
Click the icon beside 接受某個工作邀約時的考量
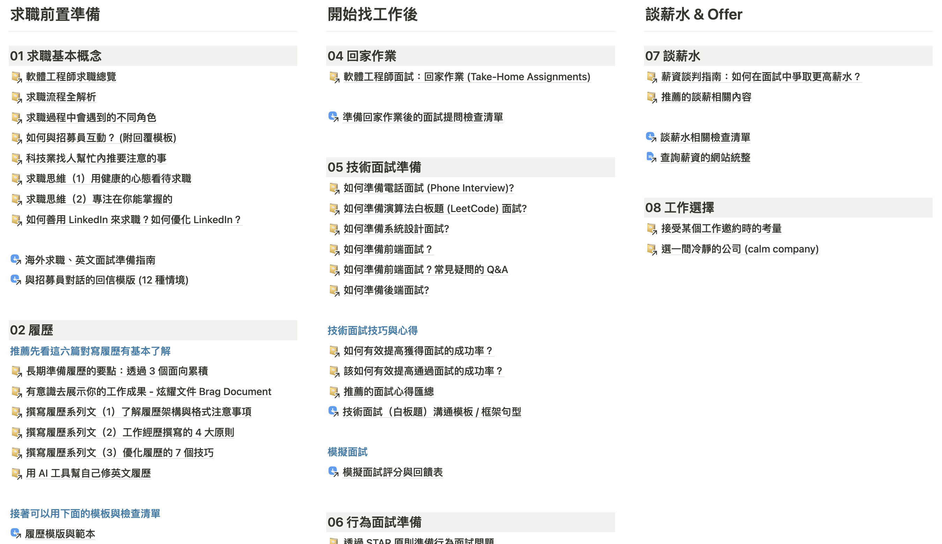click(652, 229)
